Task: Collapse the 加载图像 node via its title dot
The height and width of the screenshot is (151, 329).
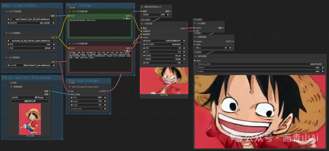Action: [x=11, y=87]
